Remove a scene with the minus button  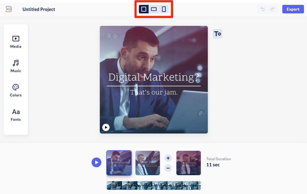[168, 168]
